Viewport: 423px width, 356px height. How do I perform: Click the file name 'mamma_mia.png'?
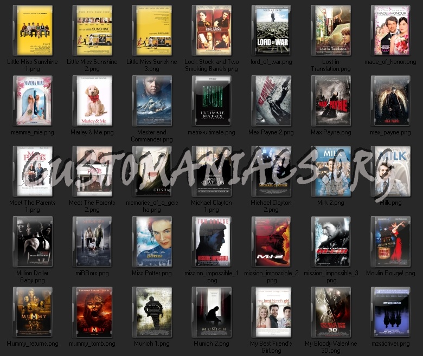33,132
